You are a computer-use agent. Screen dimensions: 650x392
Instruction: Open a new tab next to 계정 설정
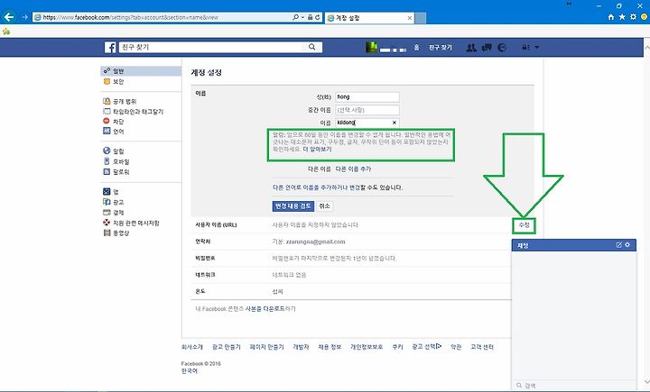[x=421, y=18]
